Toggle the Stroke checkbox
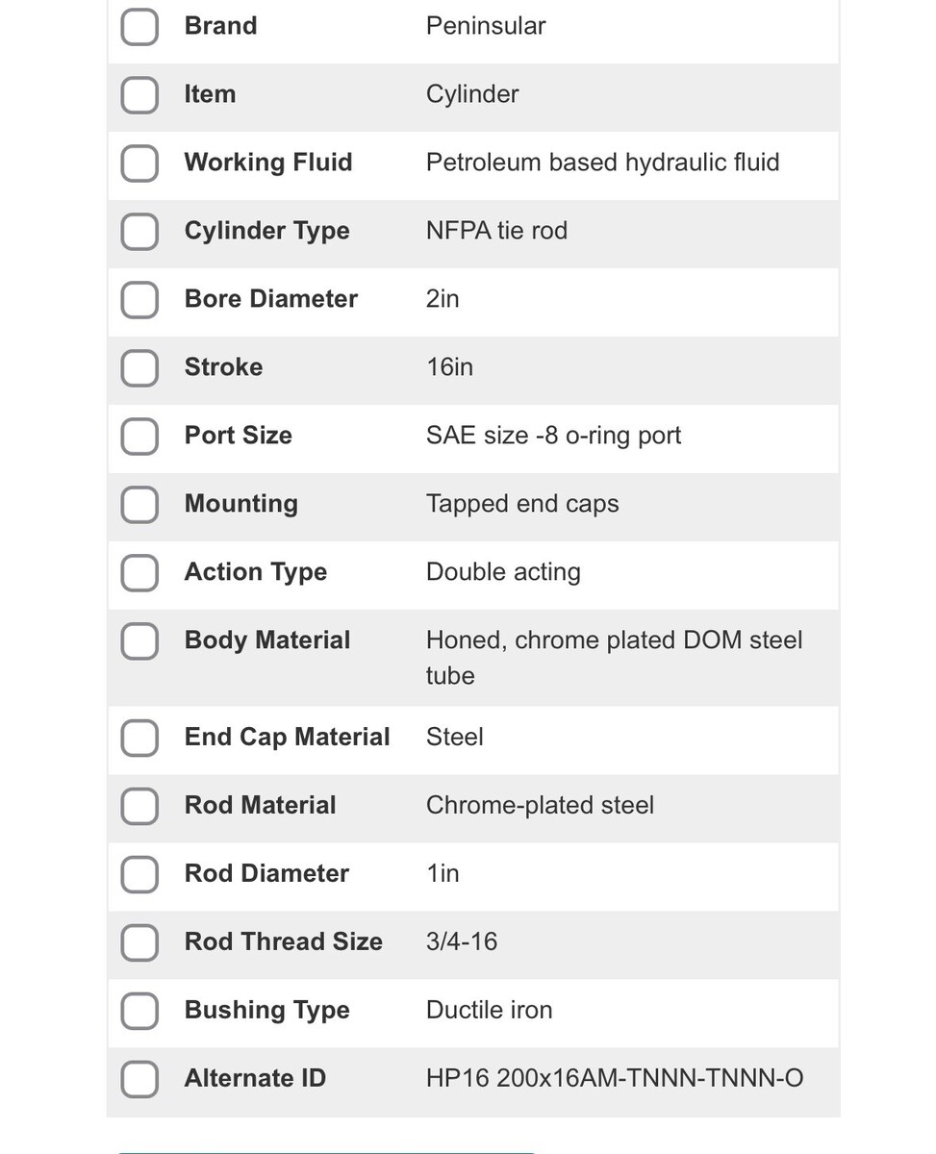Image resolution: width=936 pixels, height=1154 pixels. [139, 367]
